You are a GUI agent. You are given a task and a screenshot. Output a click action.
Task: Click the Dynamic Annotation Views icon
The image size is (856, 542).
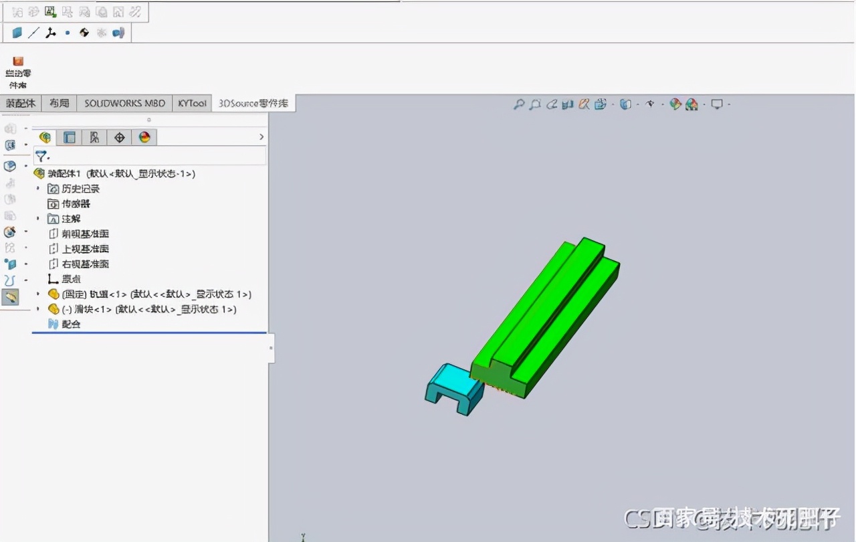(584, 104)
